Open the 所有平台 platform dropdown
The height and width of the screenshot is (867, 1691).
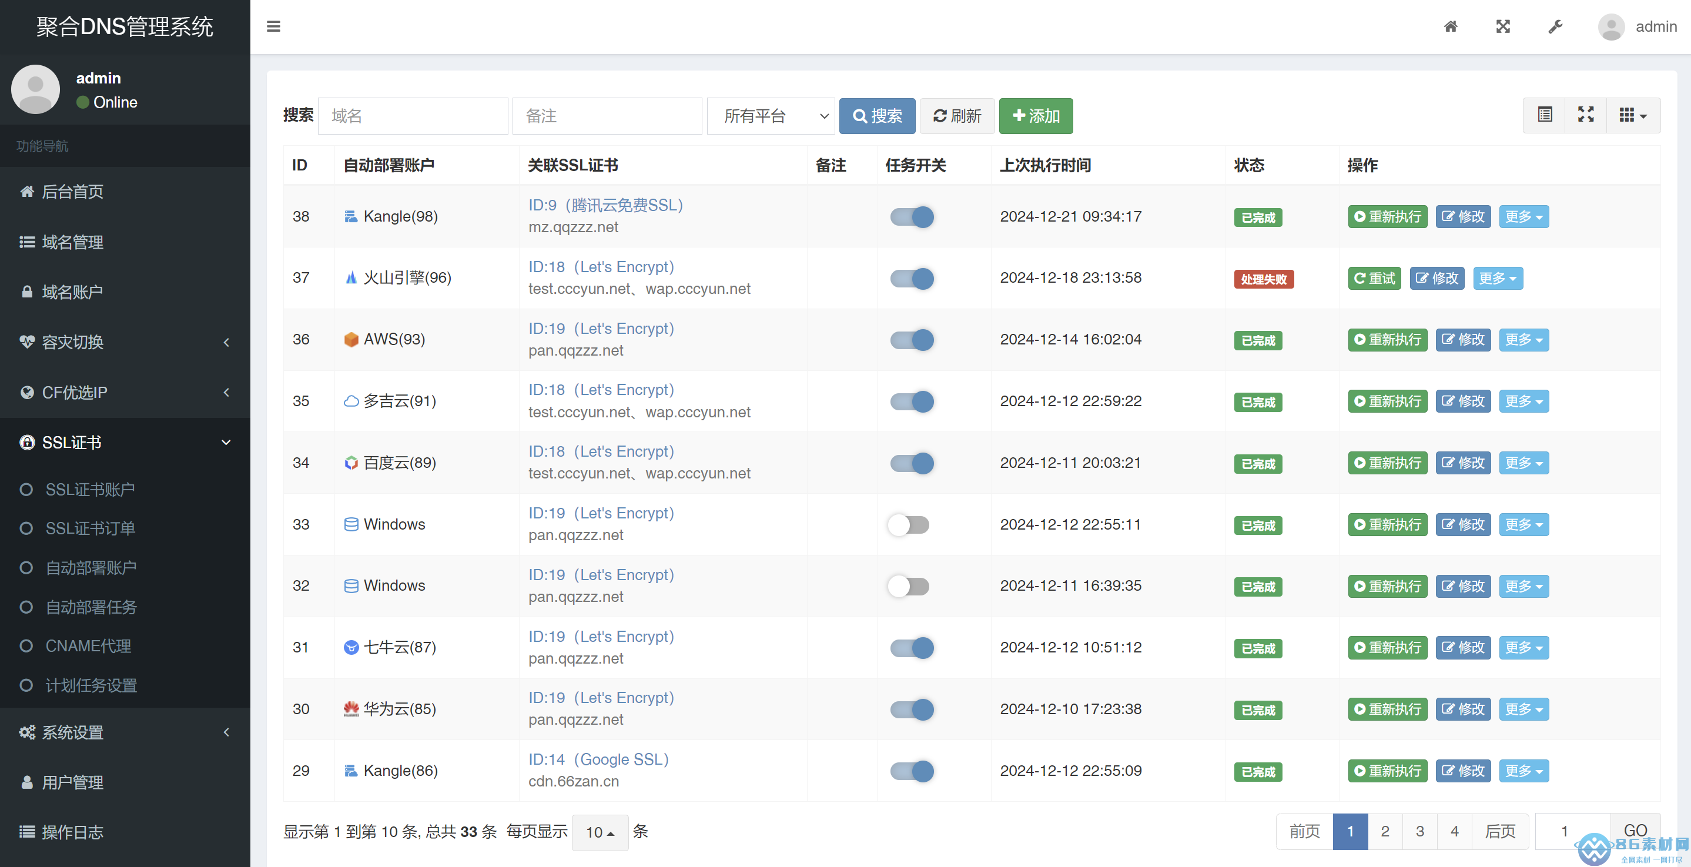click(x=770, y=116)
